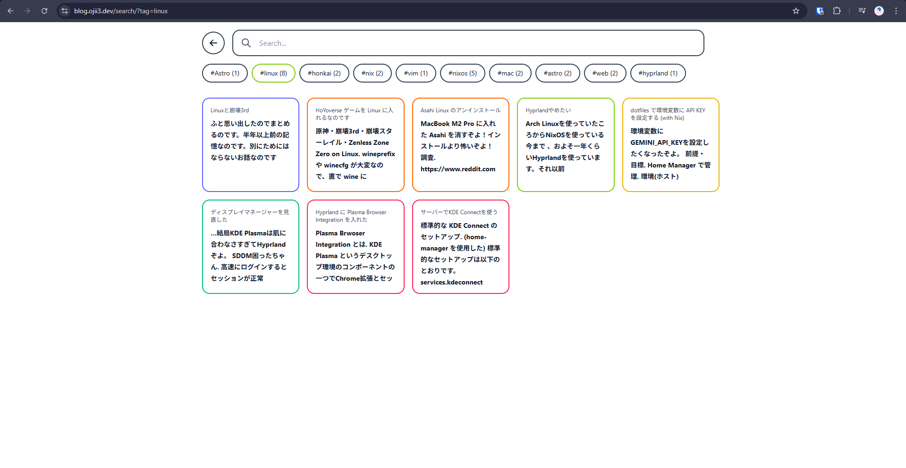Open the media controls icon
906x468 pixels.
(862, 11)
